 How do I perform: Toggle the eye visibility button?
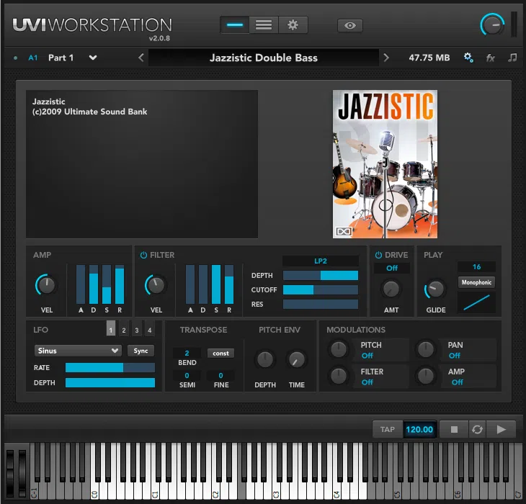click(x=350, y=25)
